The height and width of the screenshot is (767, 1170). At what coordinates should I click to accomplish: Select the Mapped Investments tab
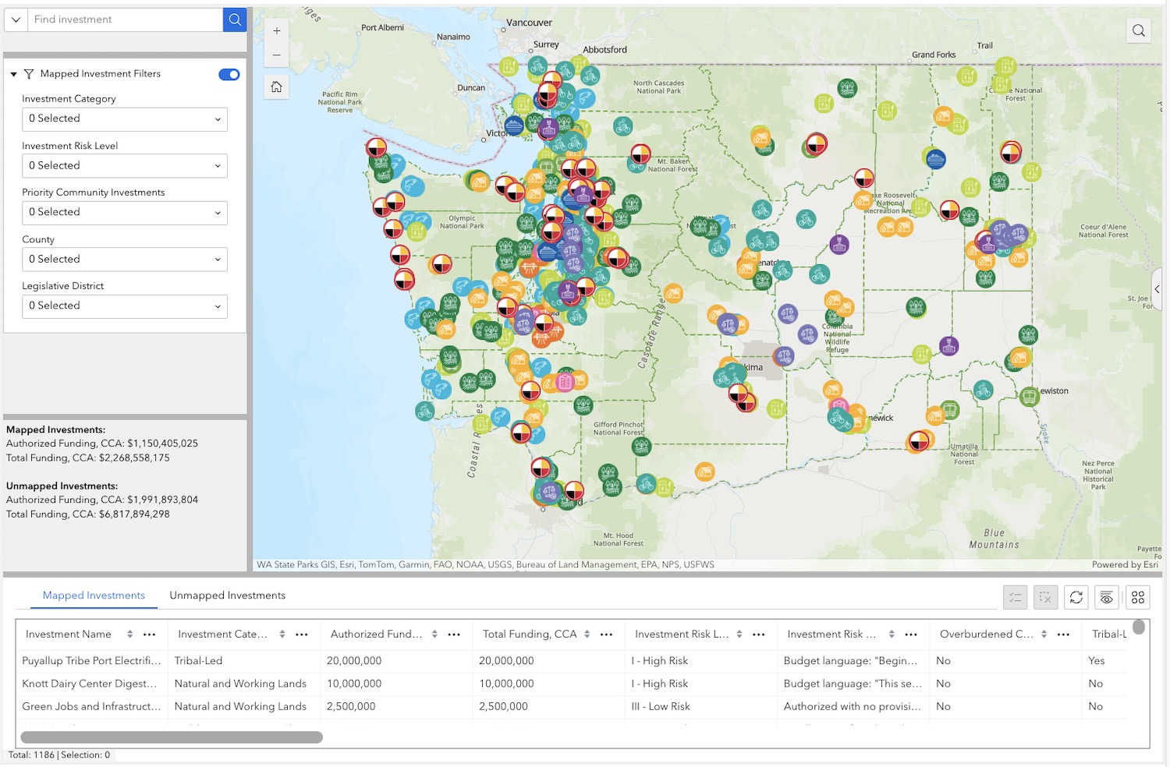(94, 596)
